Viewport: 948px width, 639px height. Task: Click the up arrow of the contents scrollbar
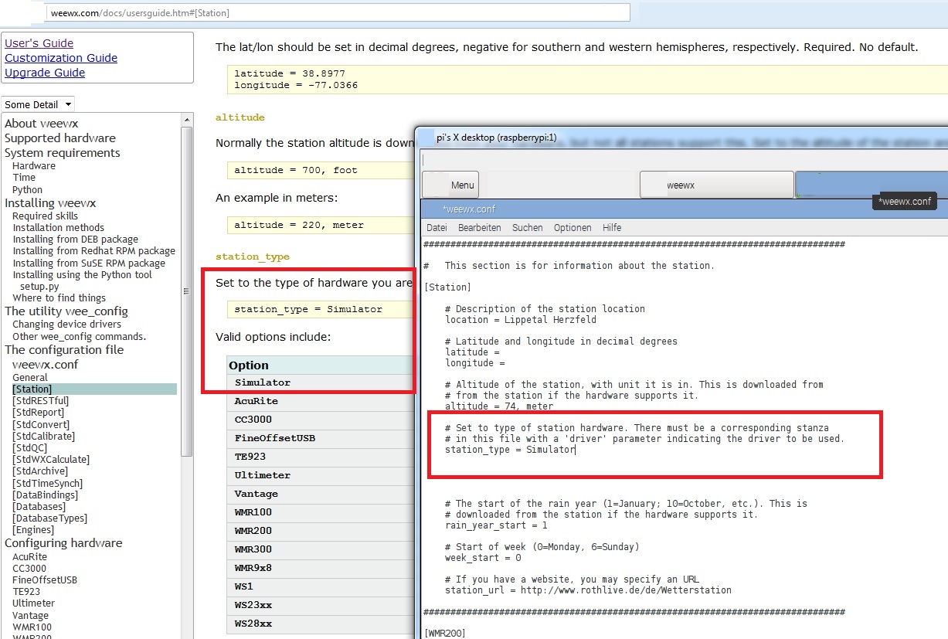(186, 120)
